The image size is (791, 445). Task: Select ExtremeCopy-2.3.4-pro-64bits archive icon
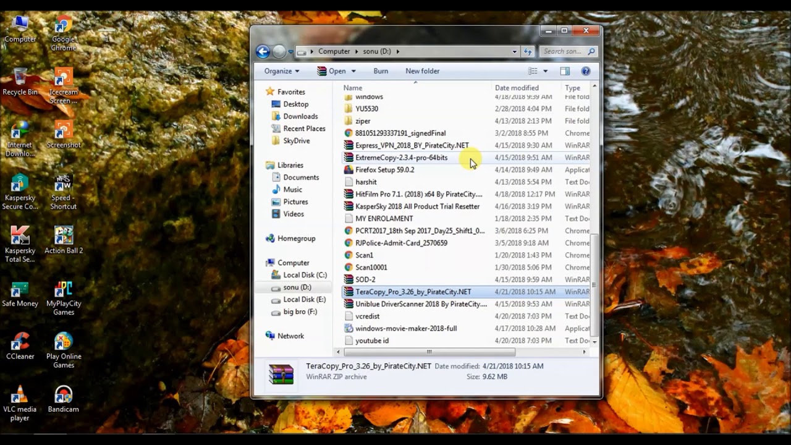click(349, 158)
